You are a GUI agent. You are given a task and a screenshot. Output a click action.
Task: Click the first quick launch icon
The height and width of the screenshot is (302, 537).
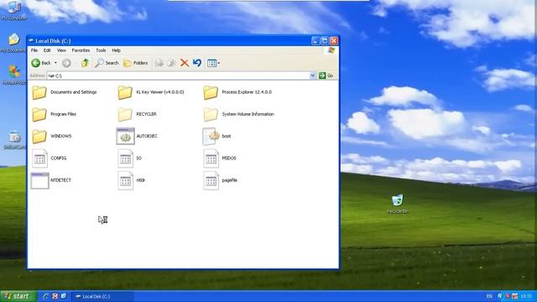pyautogui.click(x=45, y=296)
